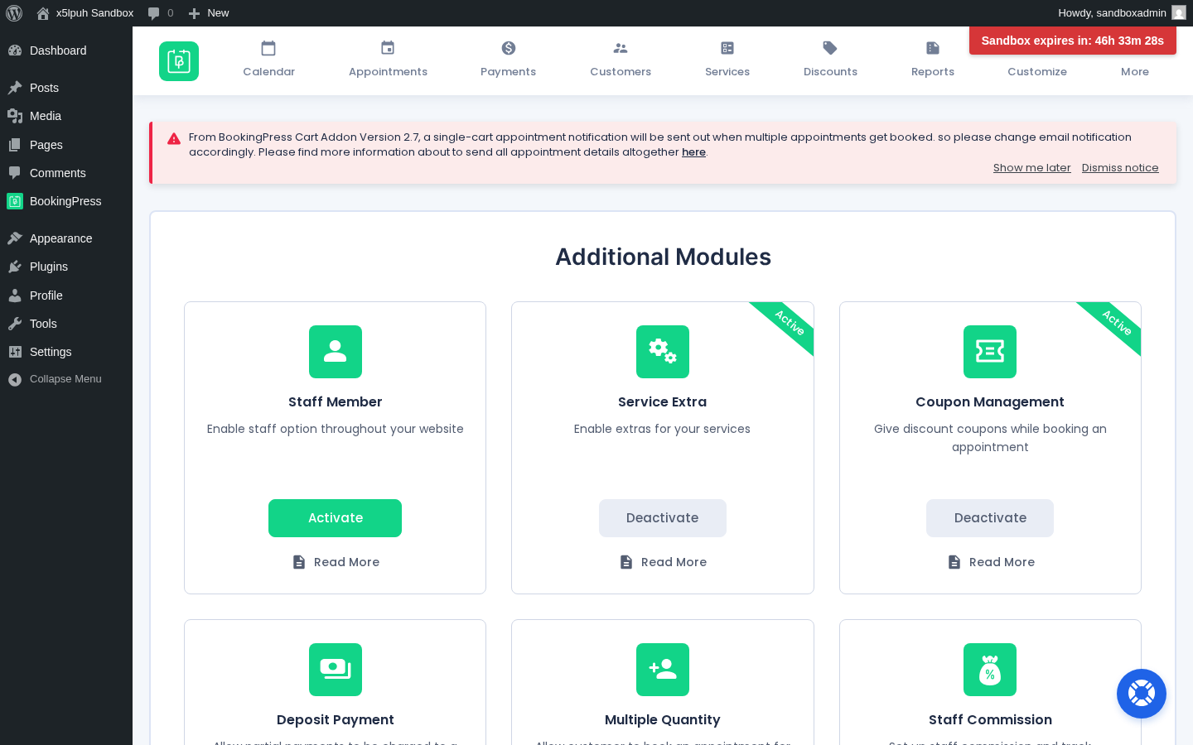Viewport: 1193px width, 745px height.
Task: Click the Services list icon
Action: [727, 48]
